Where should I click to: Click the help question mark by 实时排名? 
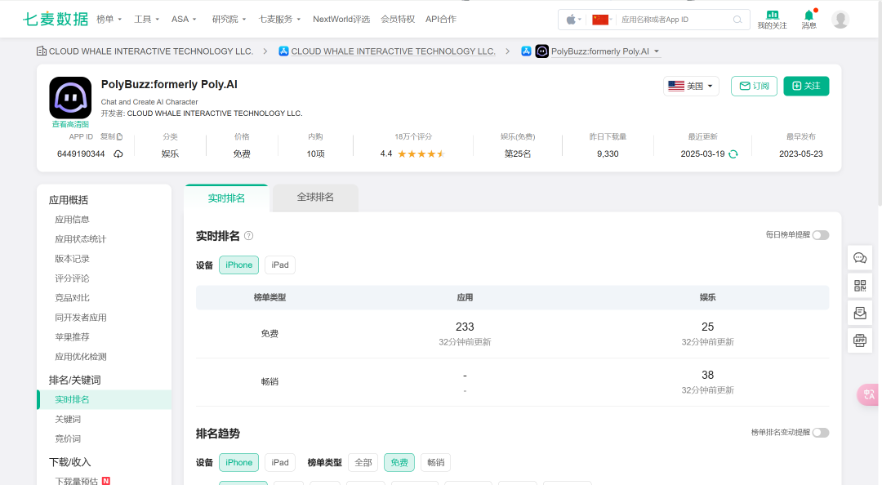tap(248, 236)
